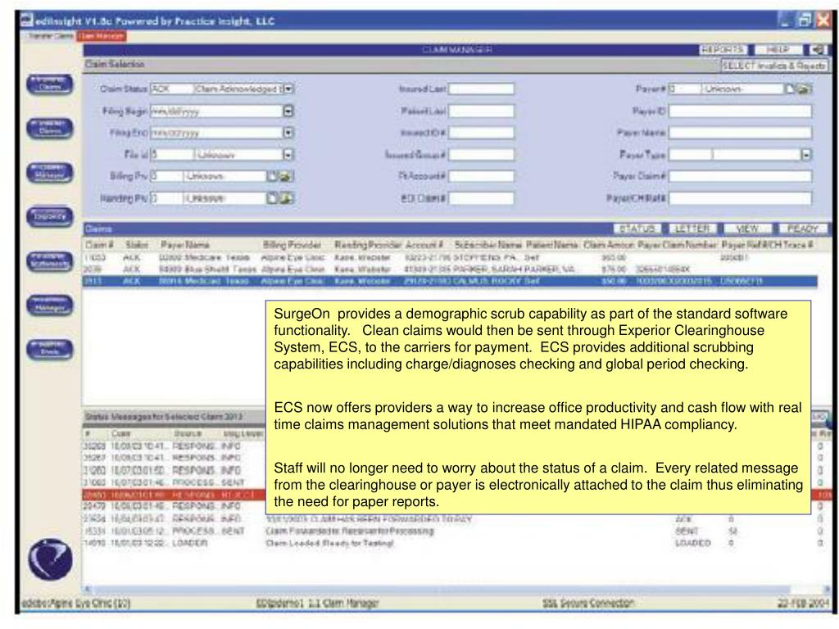Click SELECT Invalids & Rejects button
The width and height of the screenshot is (839, 629).
(x=773, y=66)
